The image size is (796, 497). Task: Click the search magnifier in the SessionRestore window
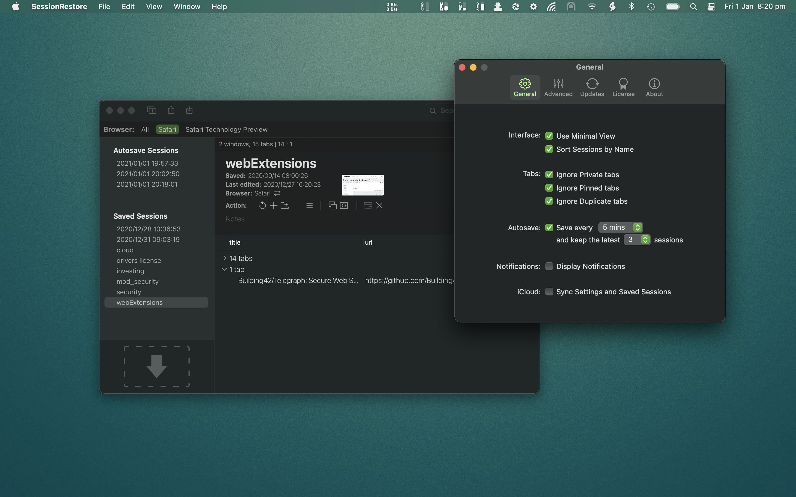tap(433, 111)
